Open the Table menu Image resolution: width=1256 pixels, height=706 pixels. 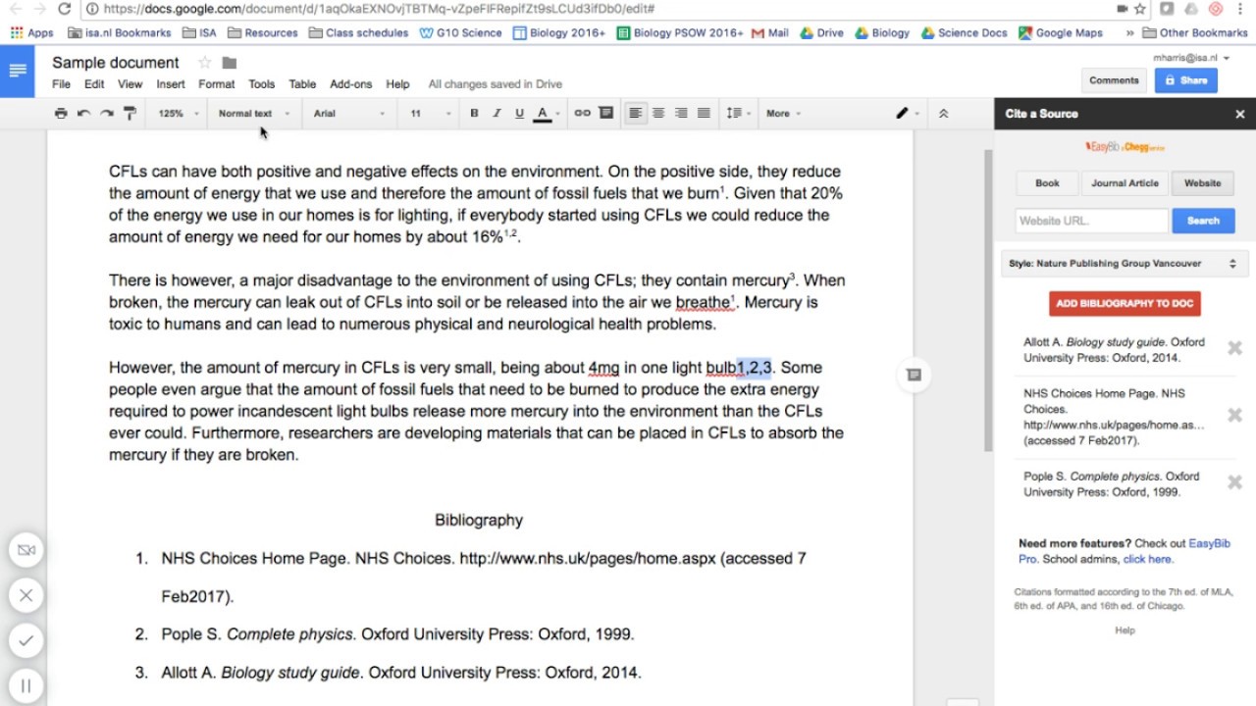[x=302, y=84]
